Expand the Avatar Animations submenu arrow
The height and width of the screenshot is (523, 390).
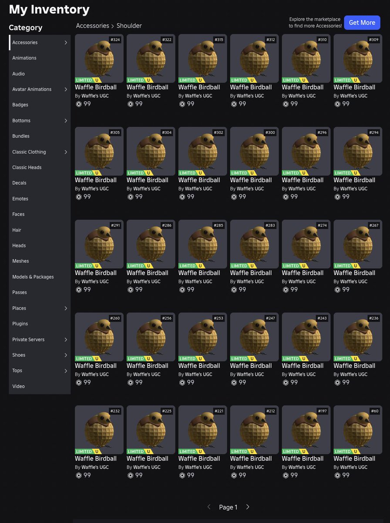point(66,89)
